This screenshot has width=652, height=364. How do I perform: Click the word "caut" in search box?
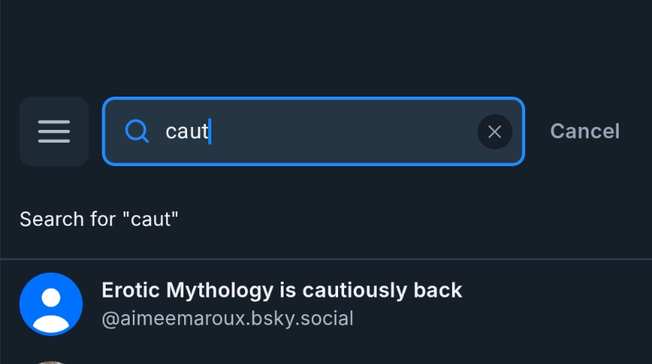click(x=186, y=131)
